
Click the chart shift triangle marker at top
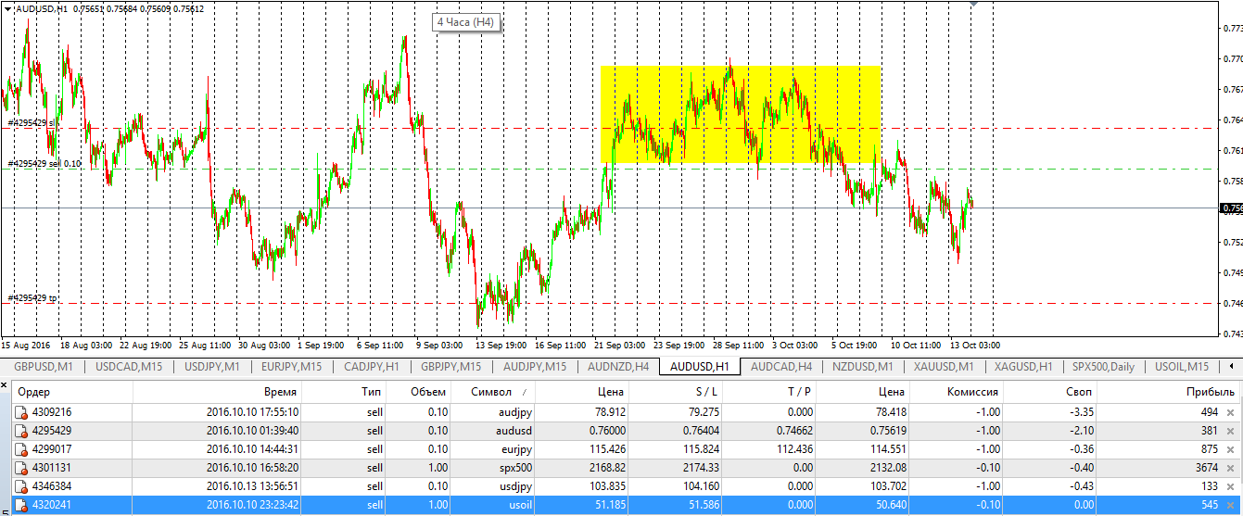[x=972, y=5]
